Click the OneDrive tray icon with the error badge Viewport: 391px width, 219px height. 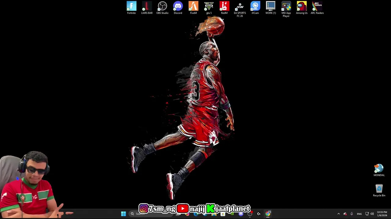point(345,214)
